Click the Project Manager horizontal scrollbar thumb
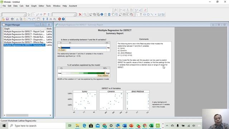The image size is (229, 129). point(17,115)
